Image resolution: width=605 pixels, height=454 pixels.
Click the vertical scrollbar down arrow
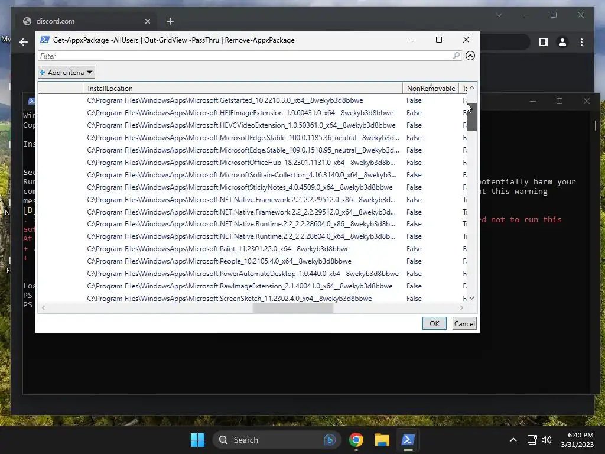pos(471,298)
